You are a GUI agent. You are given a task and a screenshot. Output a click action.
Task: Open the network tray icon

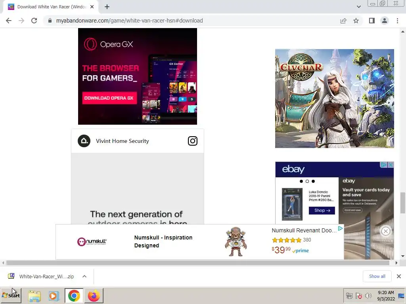coord(349,296)
